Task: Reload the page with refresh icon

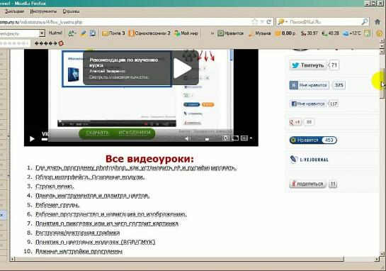Action: [x=269, y=22]
